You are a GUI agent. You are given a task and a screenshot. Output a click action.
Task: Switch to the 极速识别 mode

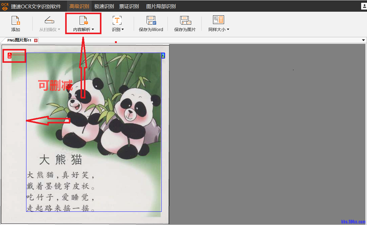point(105,6)
